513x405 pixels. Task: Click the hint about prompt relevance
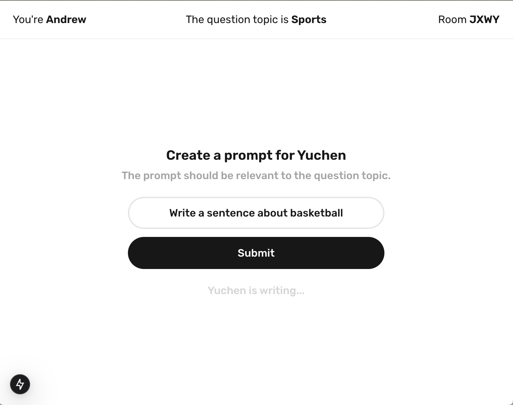[x=256, y=175]
